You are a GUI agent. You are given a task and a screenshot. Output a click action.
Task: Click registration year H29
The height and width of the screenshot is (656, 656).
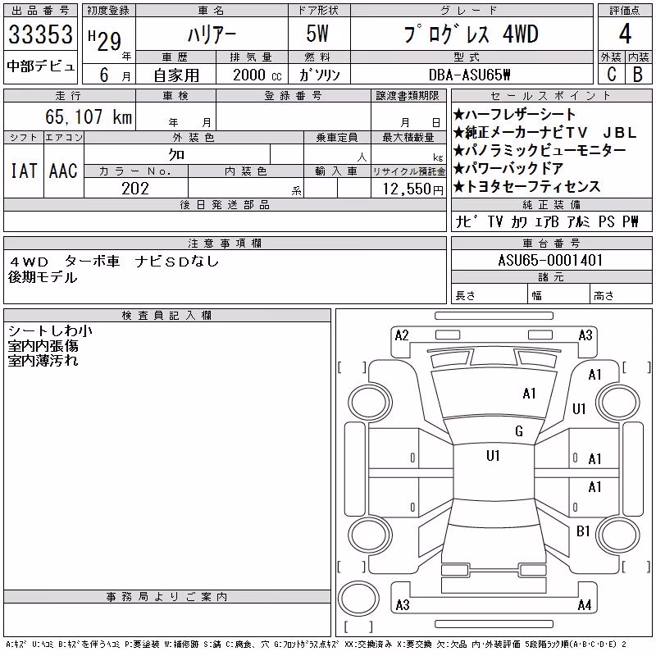point(105,40)
